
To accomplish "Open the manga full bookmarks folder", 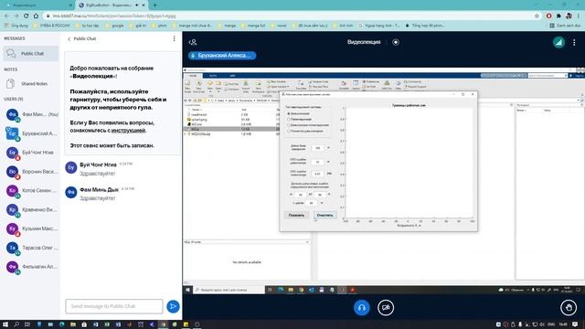I will pos(253,26).
